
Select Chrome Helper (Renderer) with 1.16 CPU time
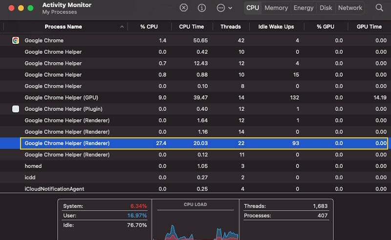coord(195,131)
